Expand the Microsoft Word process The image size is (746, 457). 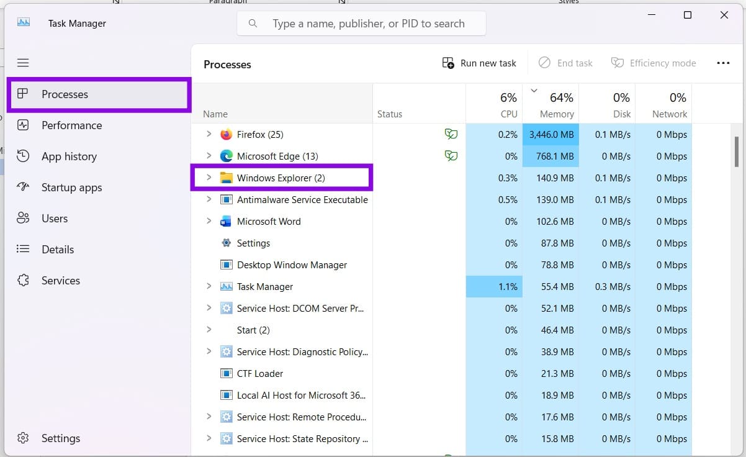pos(209,221)
